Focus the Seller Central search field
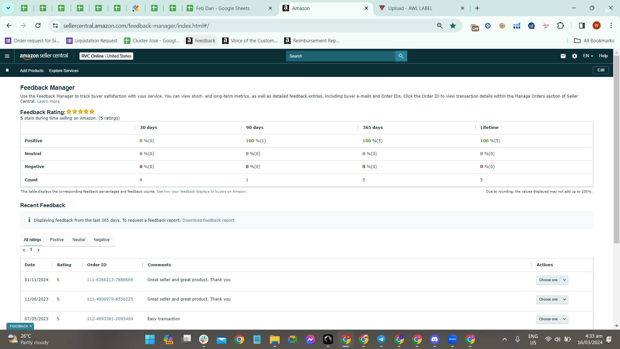Image resolution: width=620 pixels, height=349 pixels. [341, 56]
